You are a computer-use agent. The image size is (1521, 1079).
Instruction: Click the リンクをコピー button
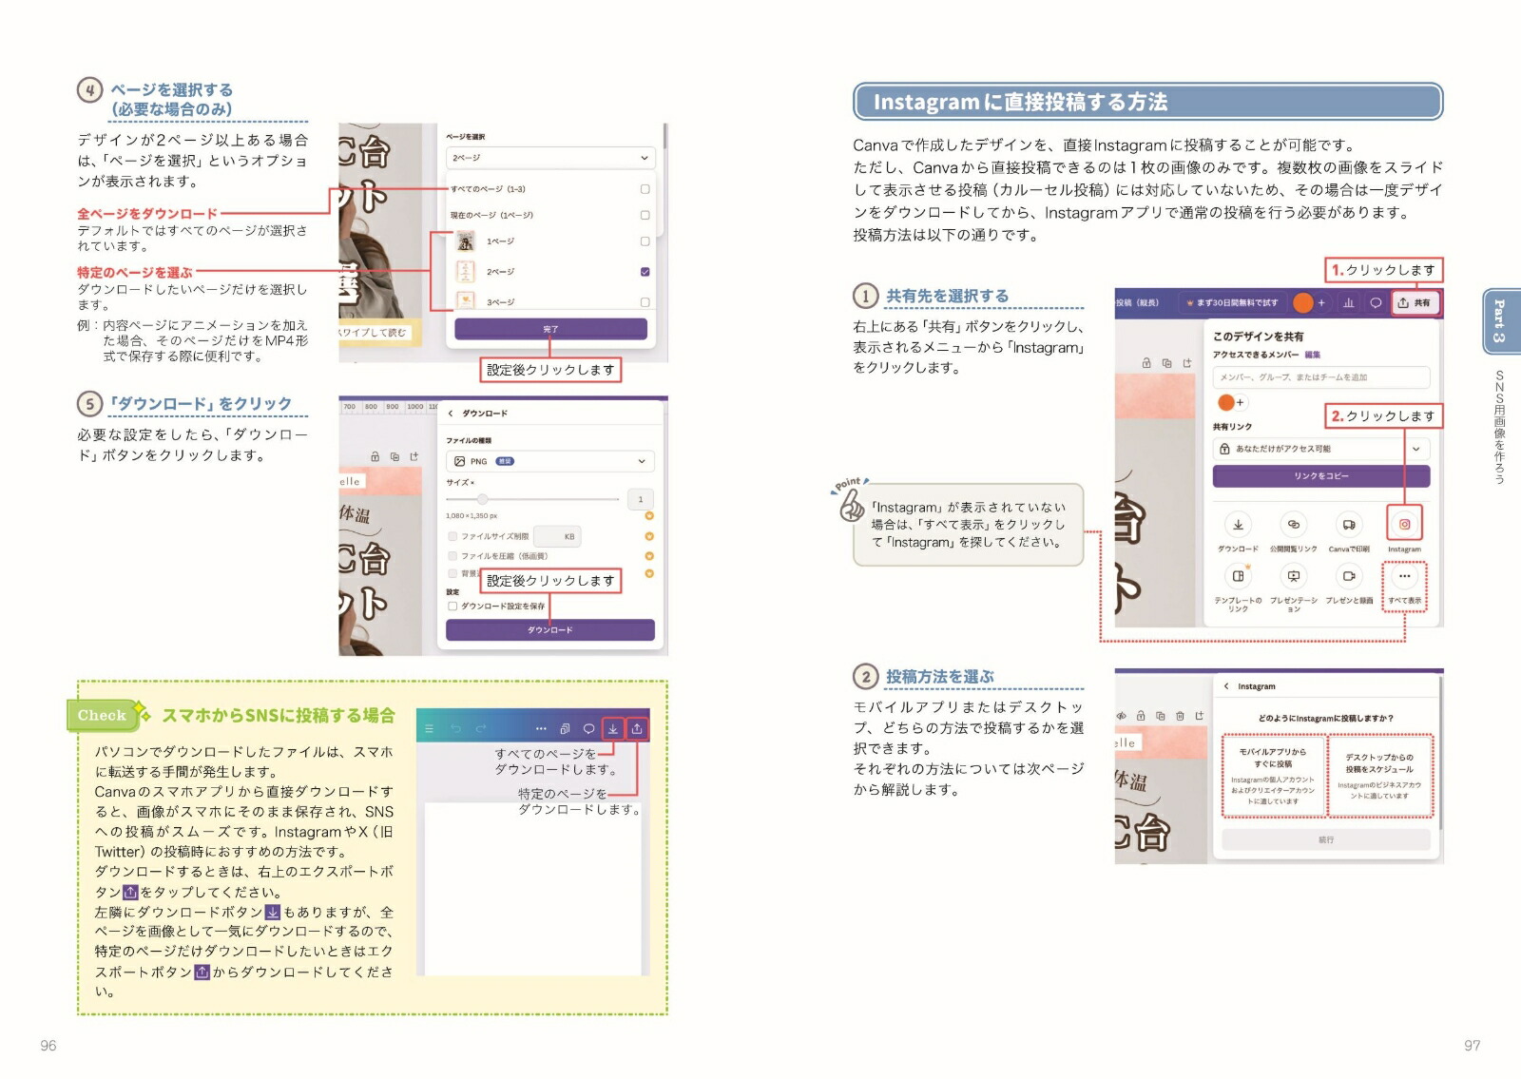(1321, 475)
